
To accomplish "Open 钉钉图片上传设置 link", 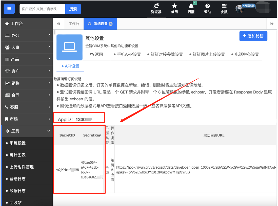I will tap(207, 54).
